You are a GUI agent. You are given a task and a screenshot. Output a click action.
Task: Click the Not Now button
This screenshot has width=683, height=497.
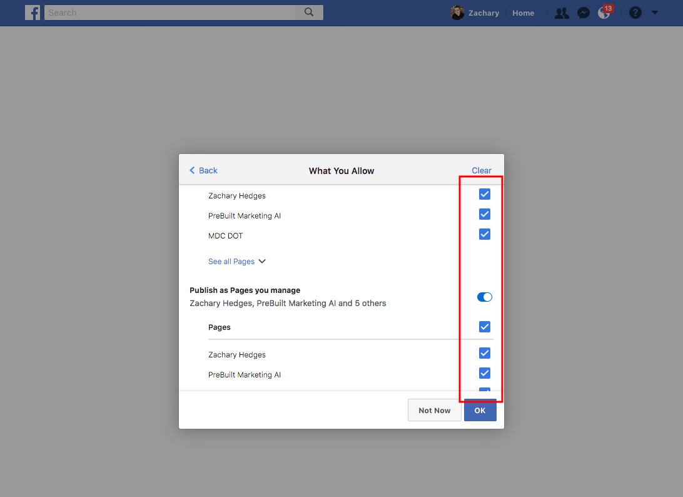[434, 410]
